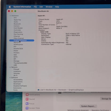Viewport: 111px width, 111px height.
Task: Select Fonts under Software
Action: (15, 90)
